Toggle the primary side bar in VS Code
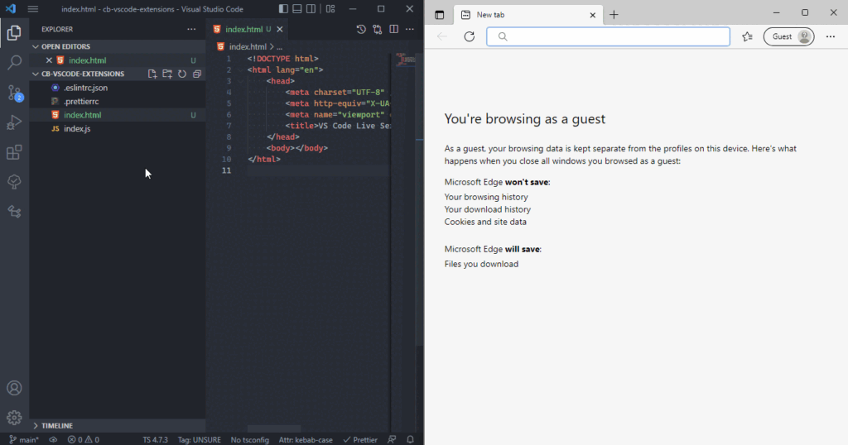848x445 pixels. click(283, 8)
